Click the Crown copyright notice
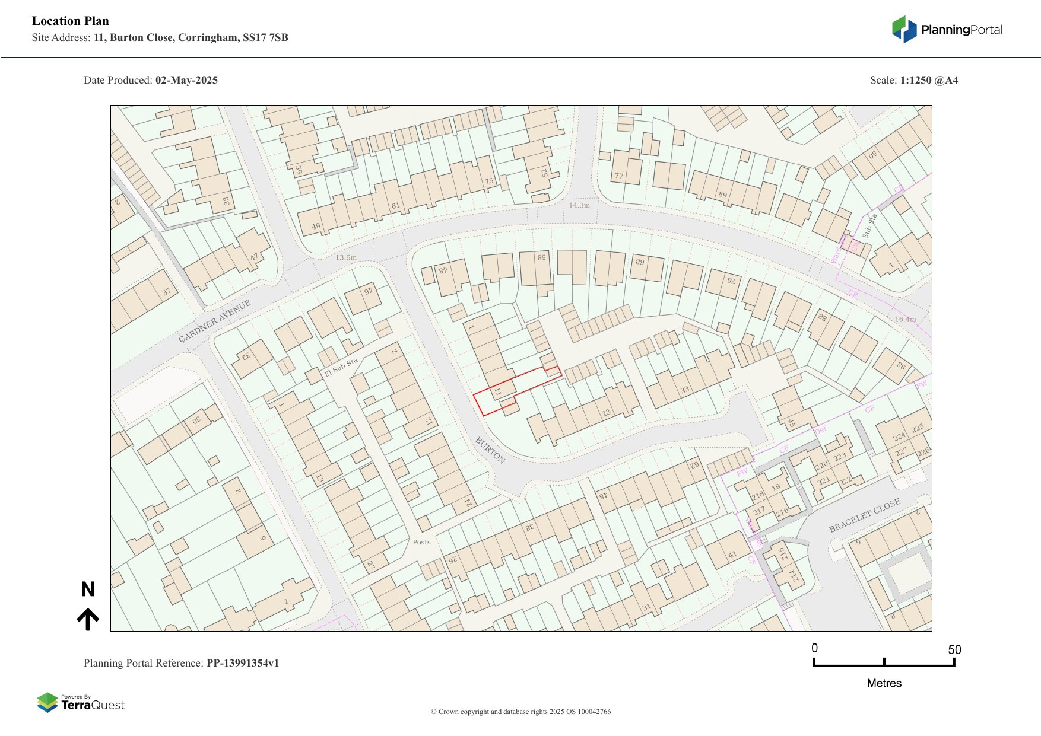 [520, 712]
